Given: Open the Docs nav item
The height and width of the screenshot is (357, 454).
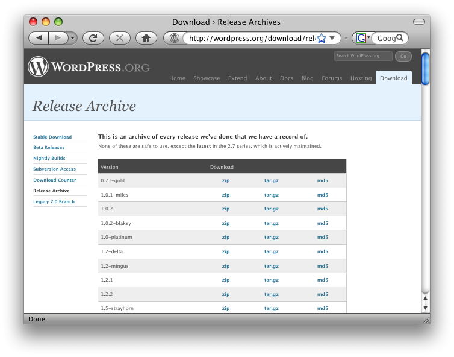Looking at the screenshot, I should (287, 78).
